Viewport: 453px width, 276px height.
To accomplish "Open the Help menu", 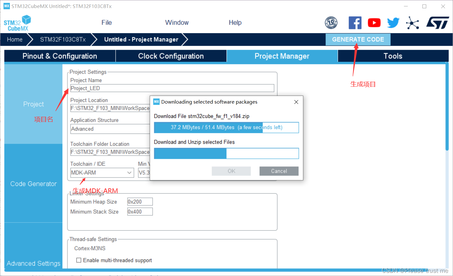I will coord(235,23).
